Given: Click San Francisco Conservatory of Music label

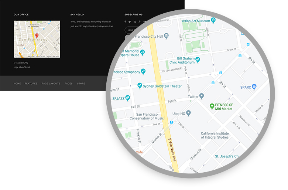Looking at the screenshot, I should [147, 116].
